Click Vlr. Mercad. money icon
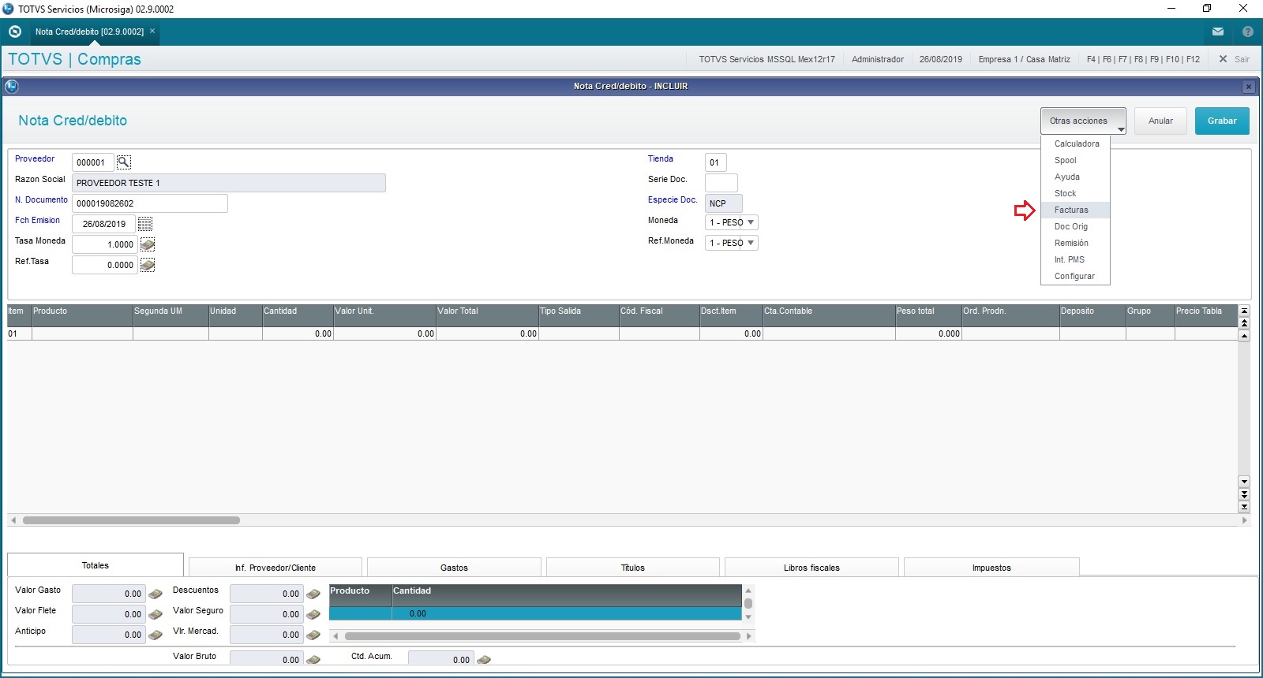 pyautogui.click(x=313, y=635)
